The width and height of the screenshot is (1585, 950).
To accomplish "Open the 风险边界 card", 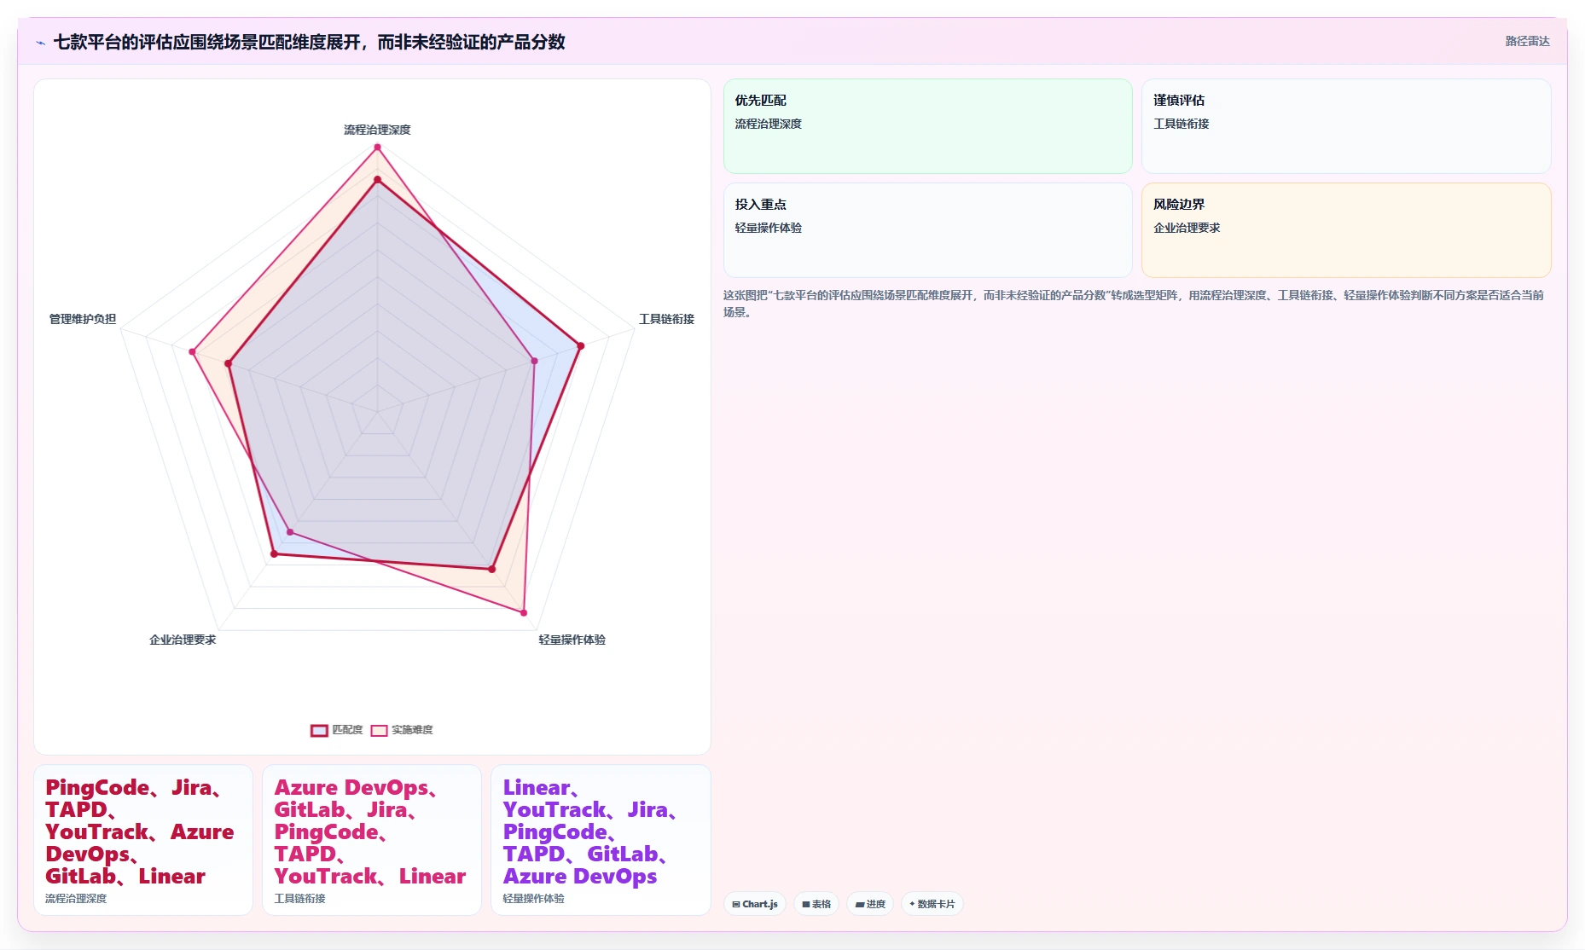I will 1346,230.
